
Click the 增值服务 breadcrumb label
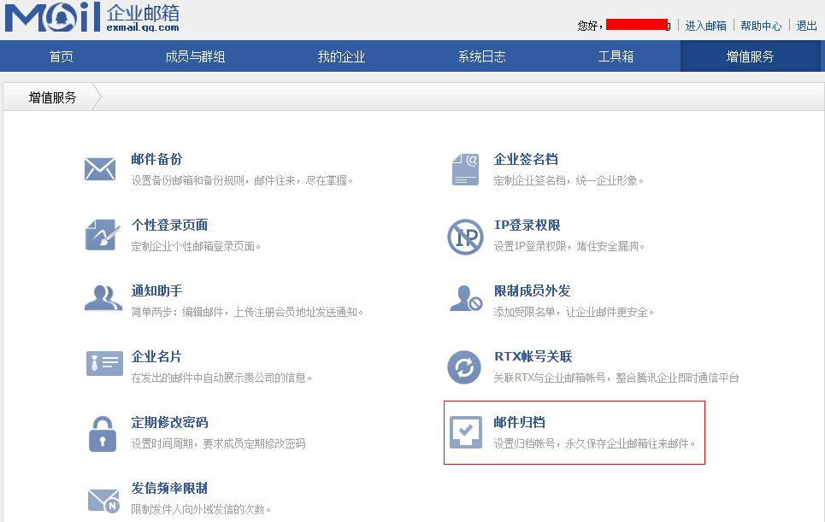[x=53, y=97]
